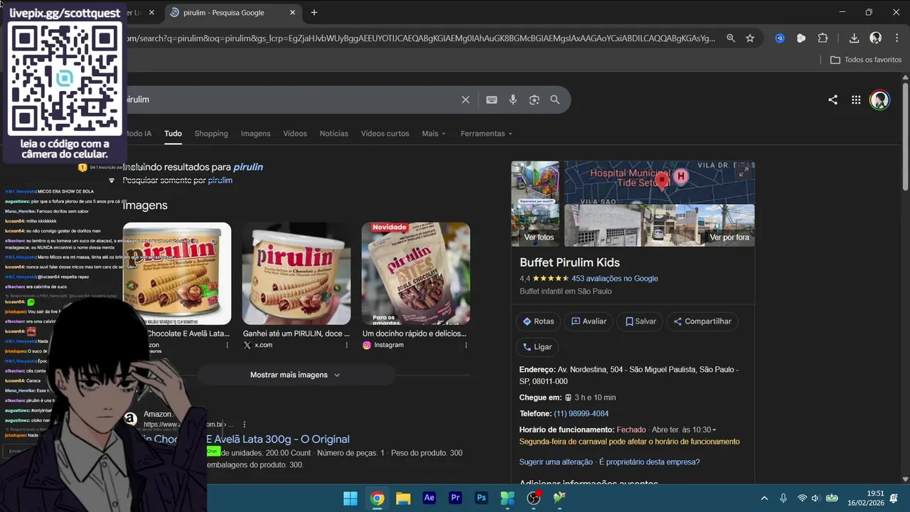Open the Google account avatar
910x512 pixels.
click(x=879, y=100)
